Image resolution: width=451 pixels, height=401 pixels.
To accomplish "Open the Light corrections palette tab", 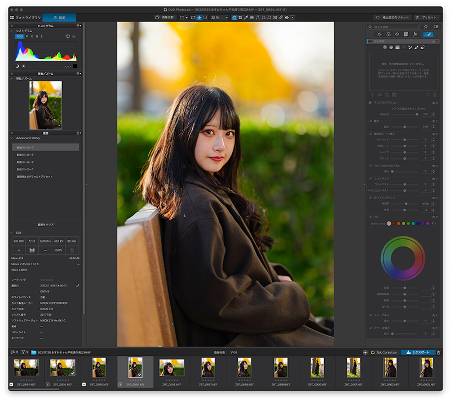I will tap(379, 34).
